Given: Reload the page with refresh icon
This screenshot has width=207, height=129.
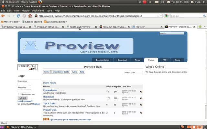Looking at the screenshot, I should 18,16.
